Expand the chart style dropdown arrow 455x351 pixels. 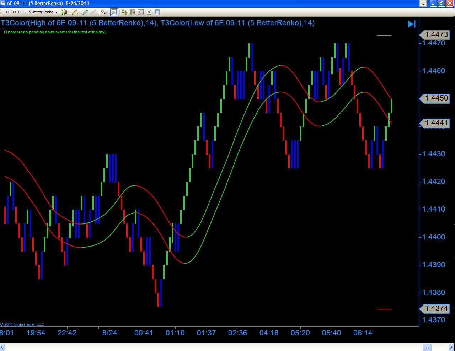[x=69, y=12]
